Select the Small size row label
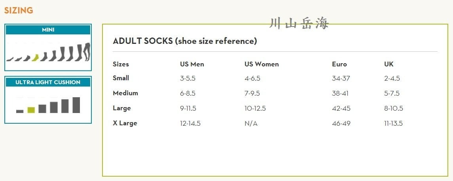Image resolution: width=453 pixels, height=181 pixels. coord(121,78)
